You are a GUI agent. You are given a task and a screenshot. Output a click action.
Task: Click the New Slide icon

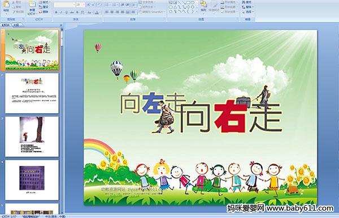coord(32,7)
